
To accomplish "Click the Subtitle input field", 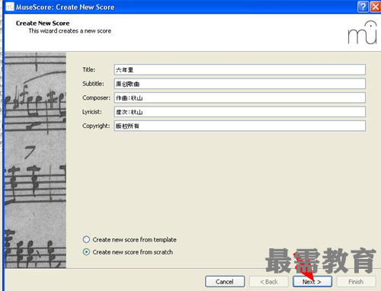I will [240, 84].
